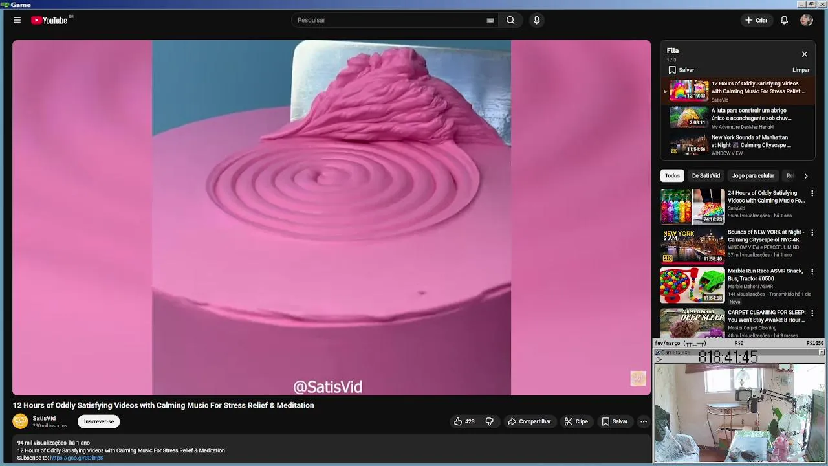Open options for Sounds of NEW YORK video
The image size is (828, 466).
tap(812, 232)
